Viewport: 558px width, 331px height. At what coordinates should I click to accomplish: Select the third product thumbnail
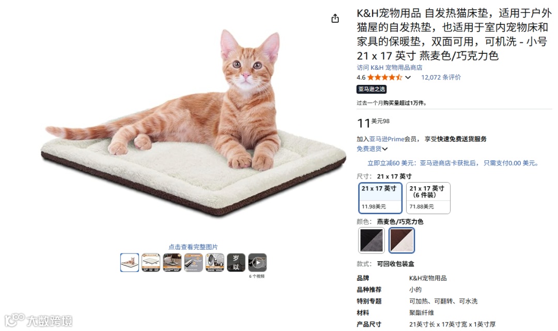tap(172, 263)
